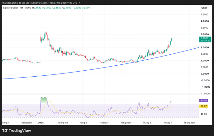This screenshot has height=136, width=214.
Task: Click the change value +0.2389 (+9.70%)
Action: coord(82,8)
